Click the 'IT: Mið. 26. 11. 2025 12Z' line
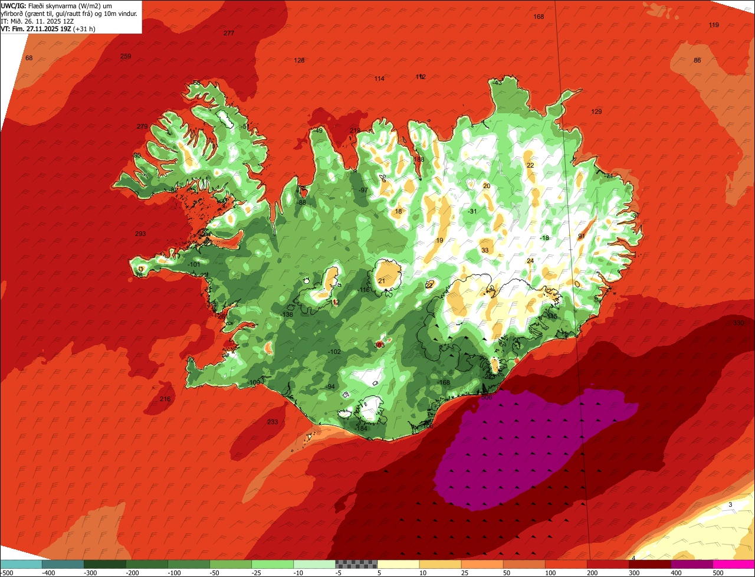Image resolution: width=755 pixels, height=577 pixels. (37, 21)
